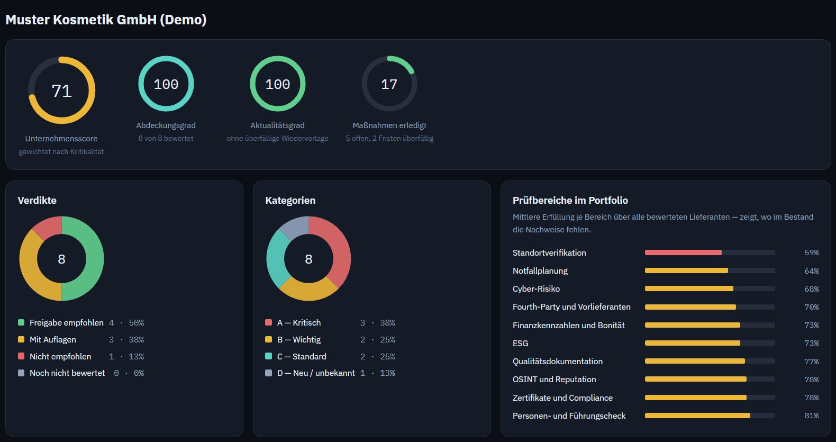Click the 50% value next to Freigabe empfohlen
The height and width of the screenshot is (442, 836).
137,322
